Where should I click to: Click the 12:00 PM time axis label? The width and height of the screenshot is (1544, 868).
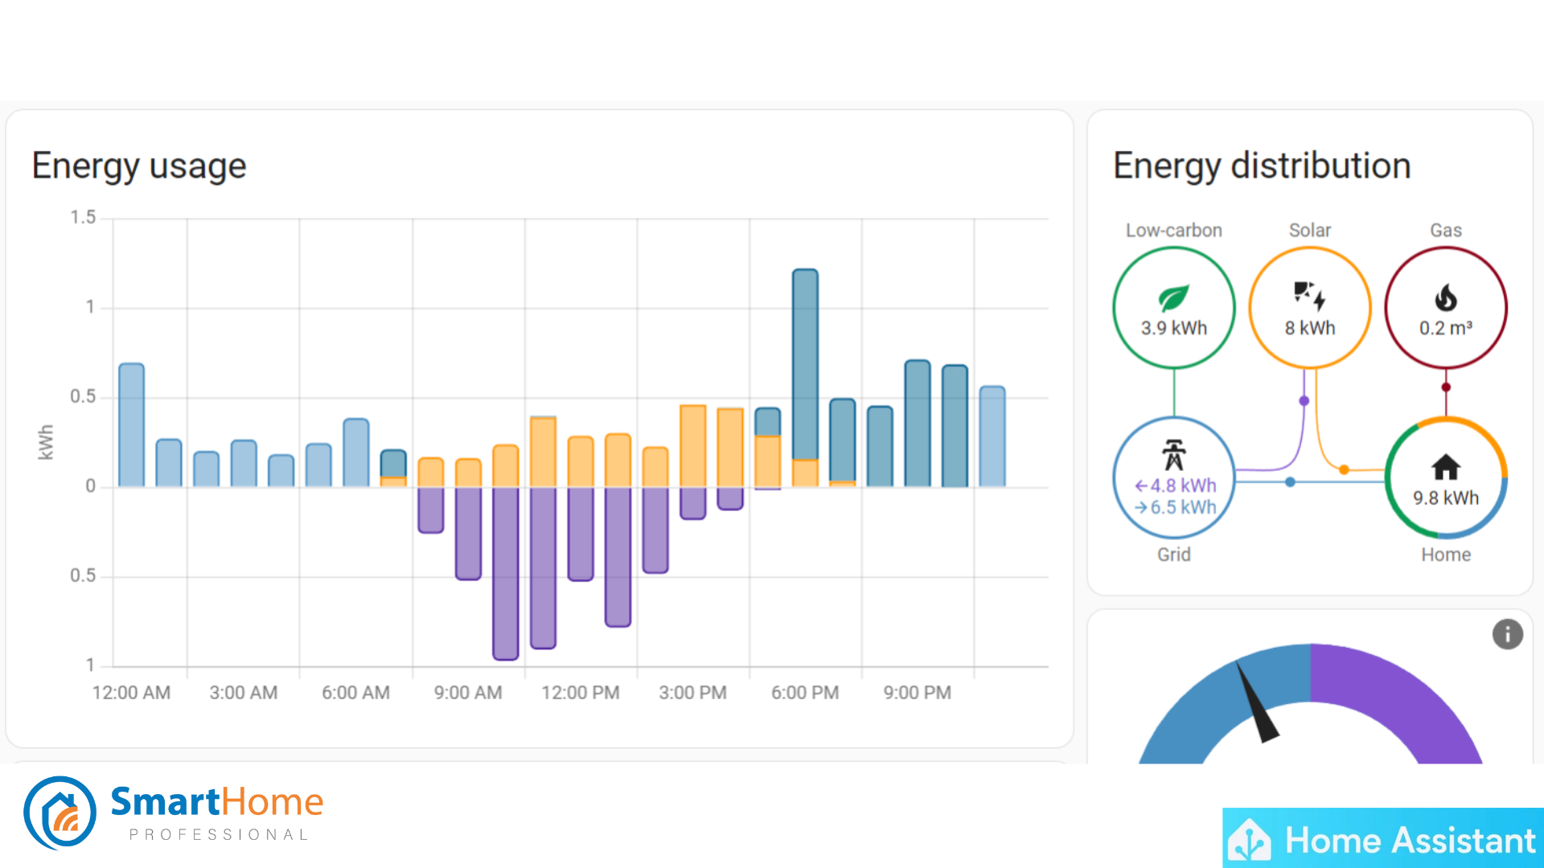580,693
